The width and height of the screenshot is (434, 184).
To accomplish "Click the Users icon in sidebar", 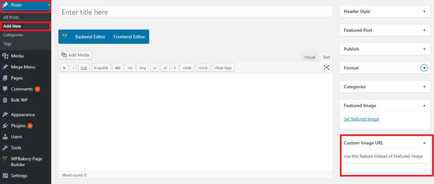I will coord(5,137).
